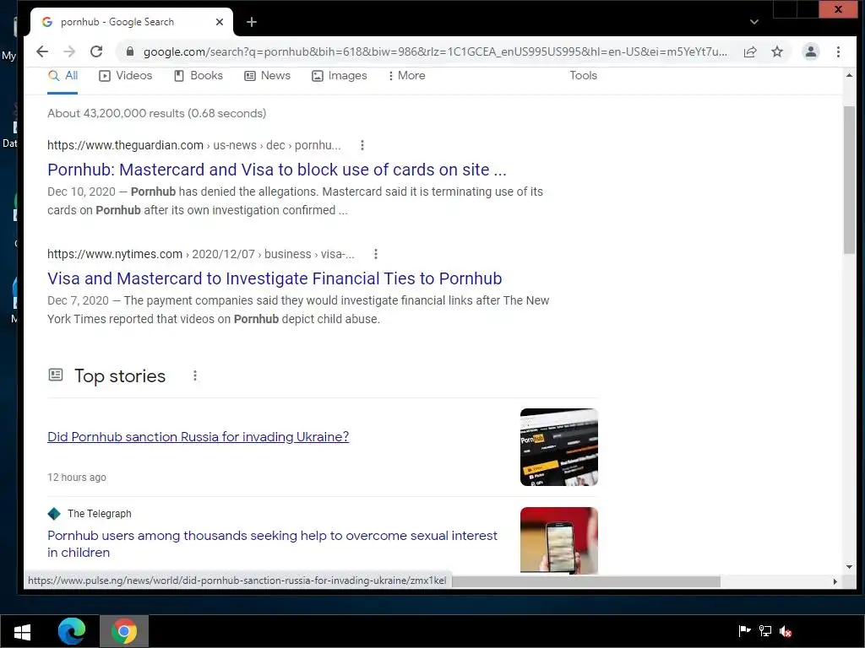Switch to Videos results tab
Viewport: 865px width, 648px height.
(x=126, y=76)
